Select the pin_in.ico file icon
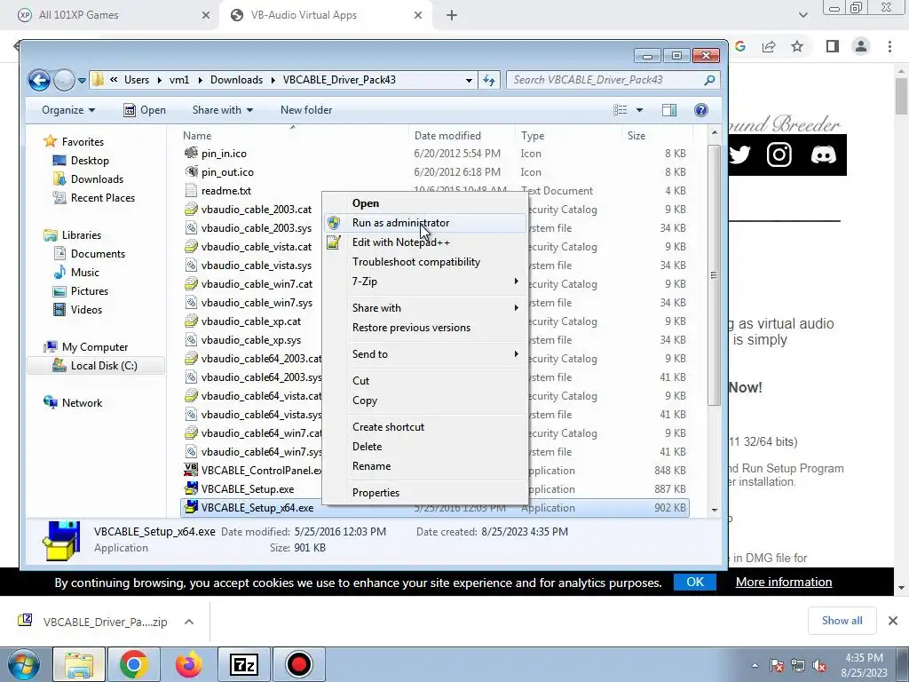The height and width of the screenshot is (682, 909). 191,153
